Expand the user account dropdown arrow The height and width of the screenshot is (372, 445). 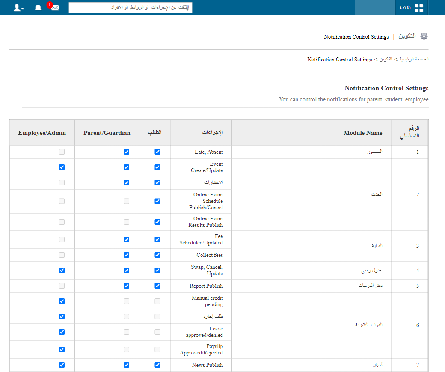click(x=23, y=9)
